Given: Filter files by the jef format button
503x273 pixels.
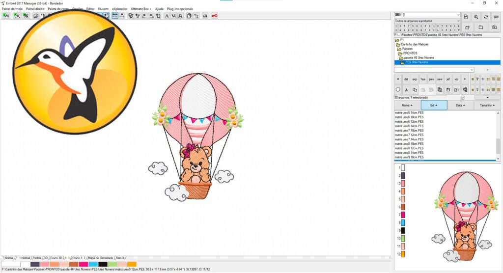Looking at the screenshot, I should [x=448, y=79].
